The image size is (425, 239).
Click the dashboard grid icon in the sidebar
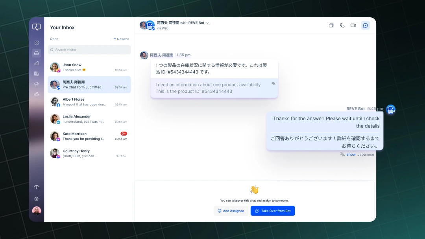point(36,42)
